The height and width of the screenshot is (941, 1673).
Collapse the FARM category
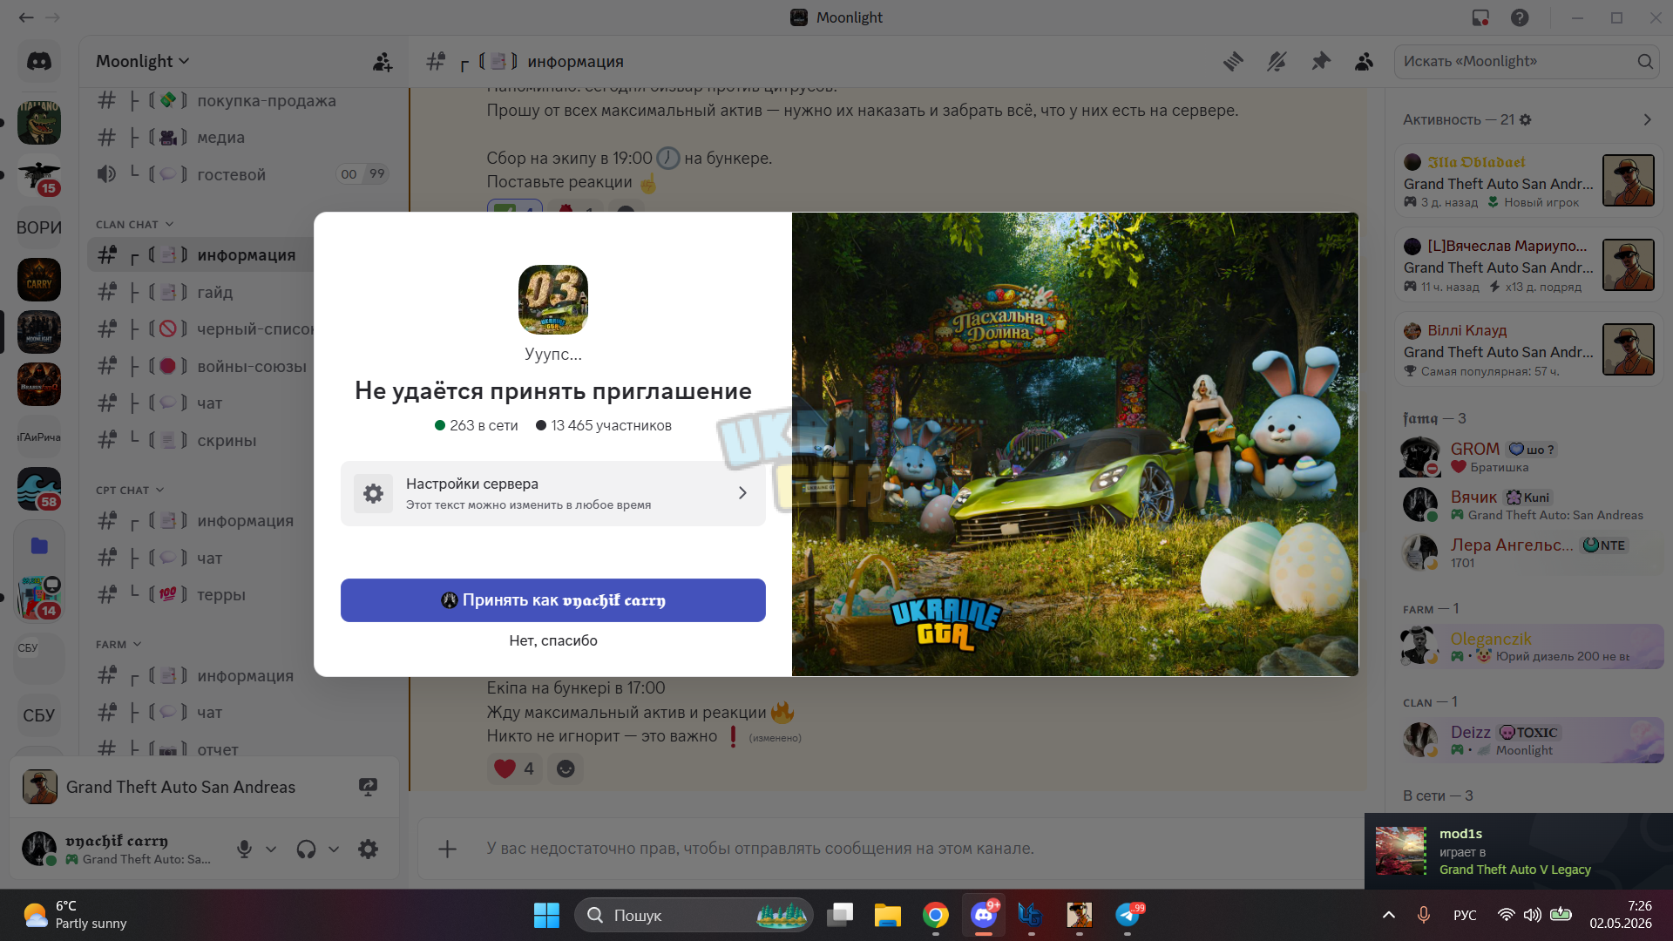click(119, 644)
